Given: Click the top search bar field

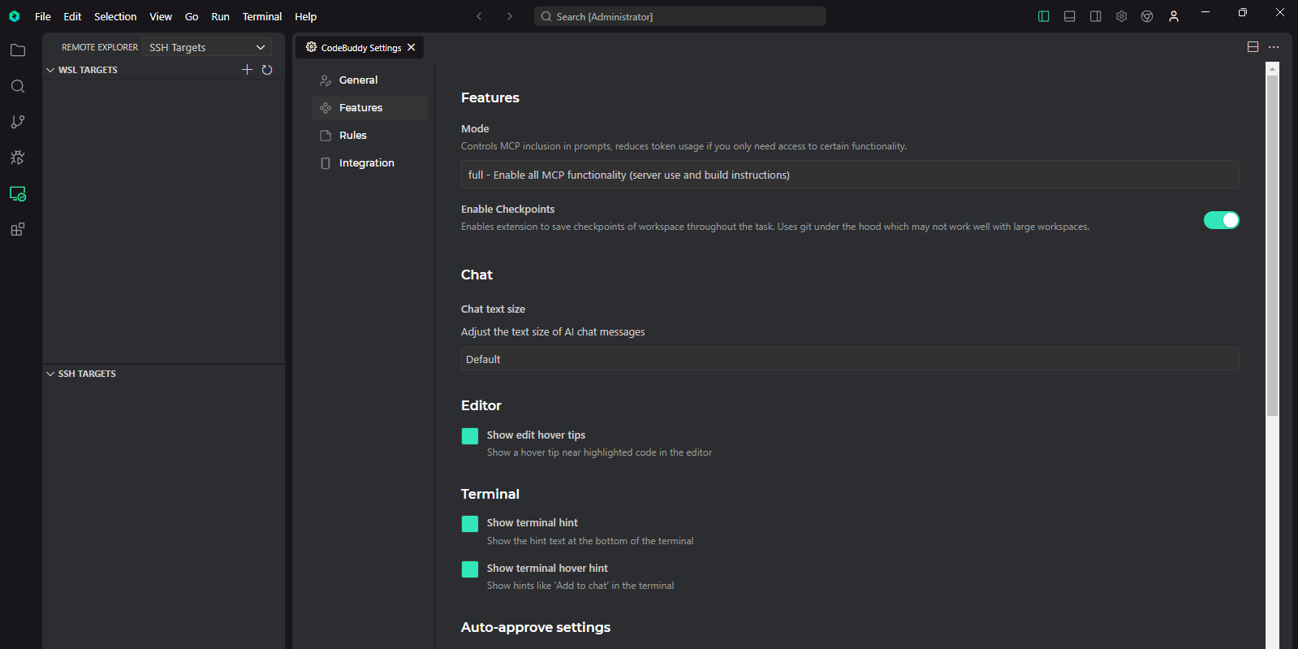Looking at the screenshot, I should coord(680,16).
